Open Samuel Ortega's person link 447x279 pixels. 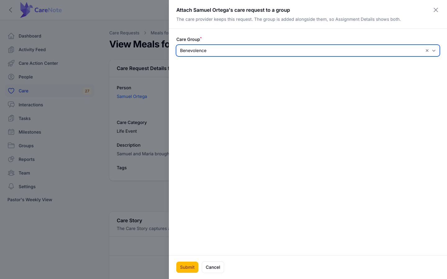click(132, 96)
